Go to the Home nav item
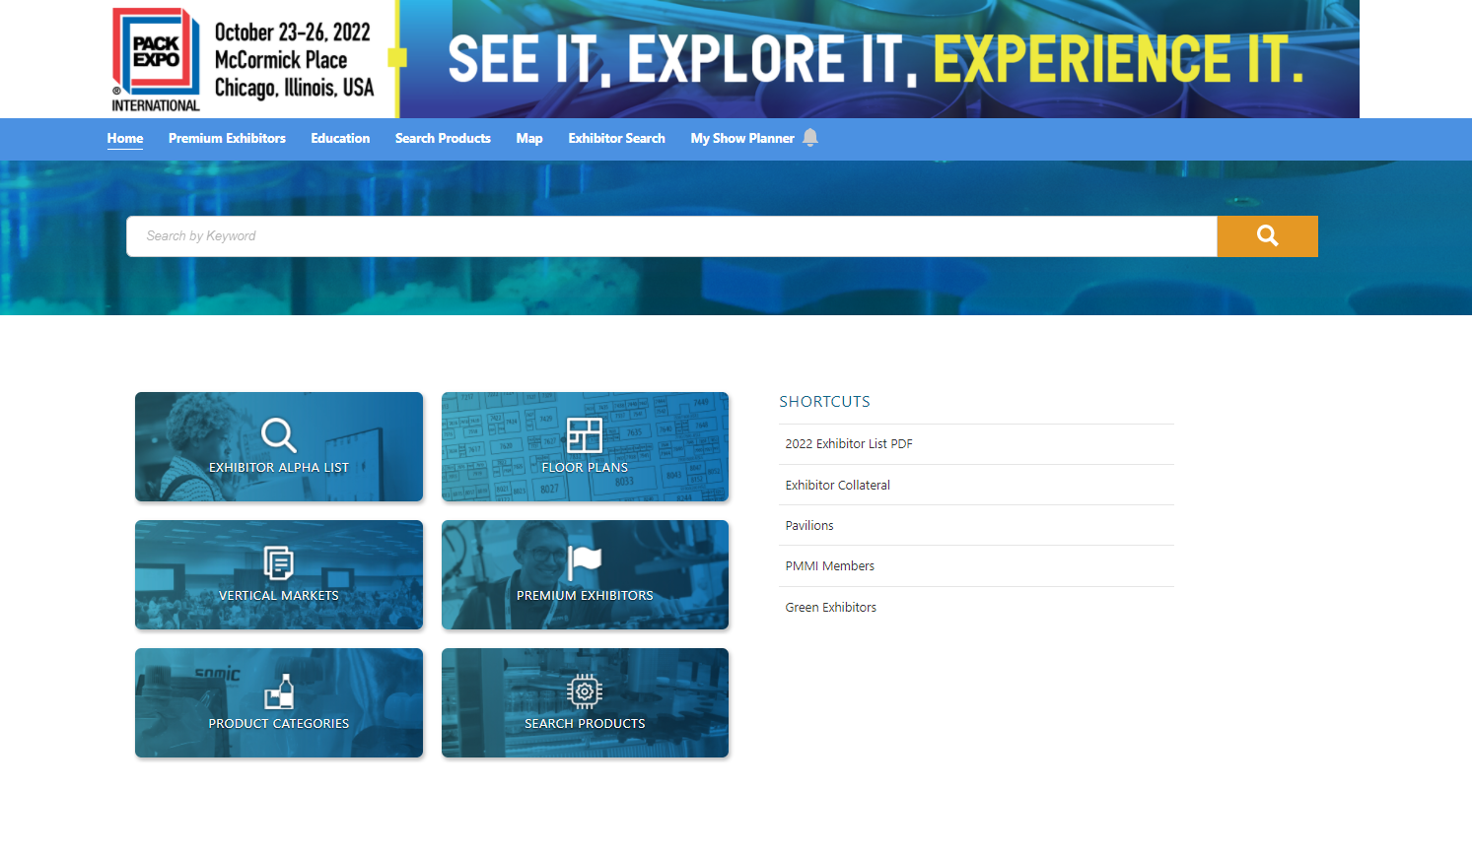The image size is (1472, 855). (x=125, y=138)
